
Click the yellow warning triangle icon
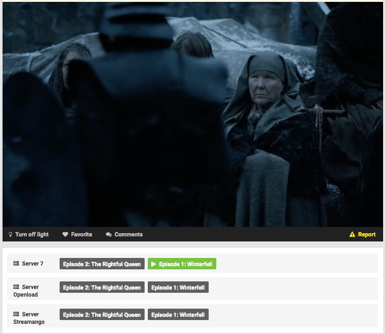pyautogui.click(x=352, y=234)
